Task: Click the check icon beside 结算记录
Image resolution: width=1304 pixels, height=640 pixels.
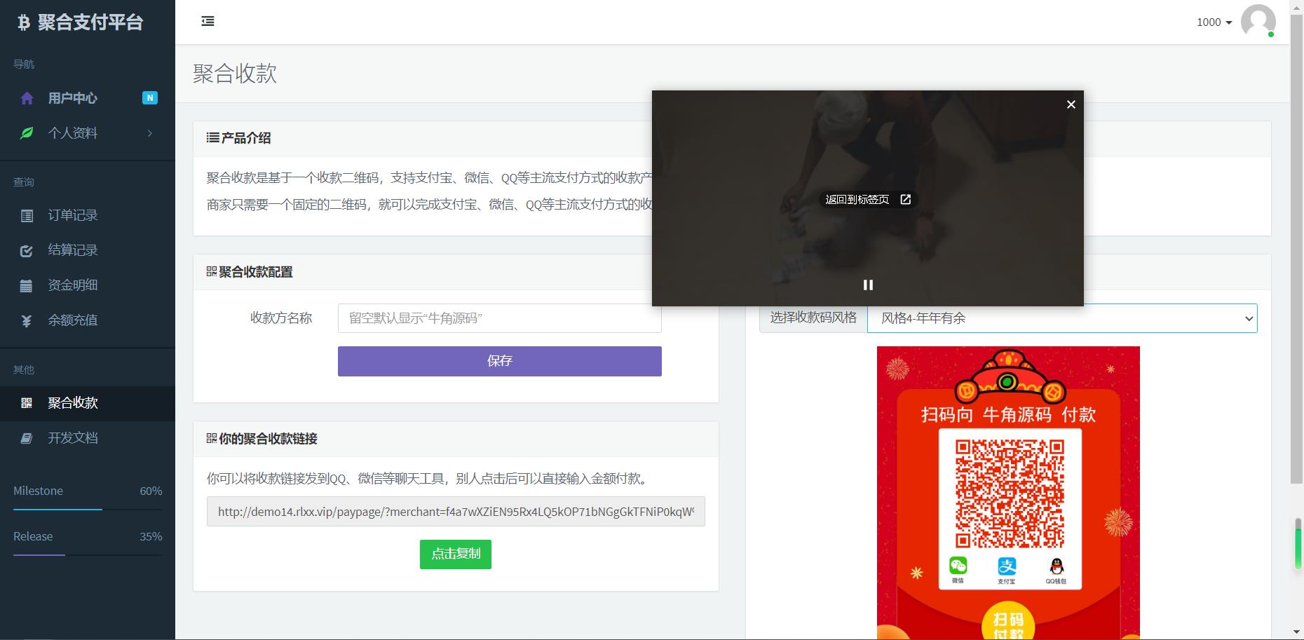Action: [x=27, y=251]
